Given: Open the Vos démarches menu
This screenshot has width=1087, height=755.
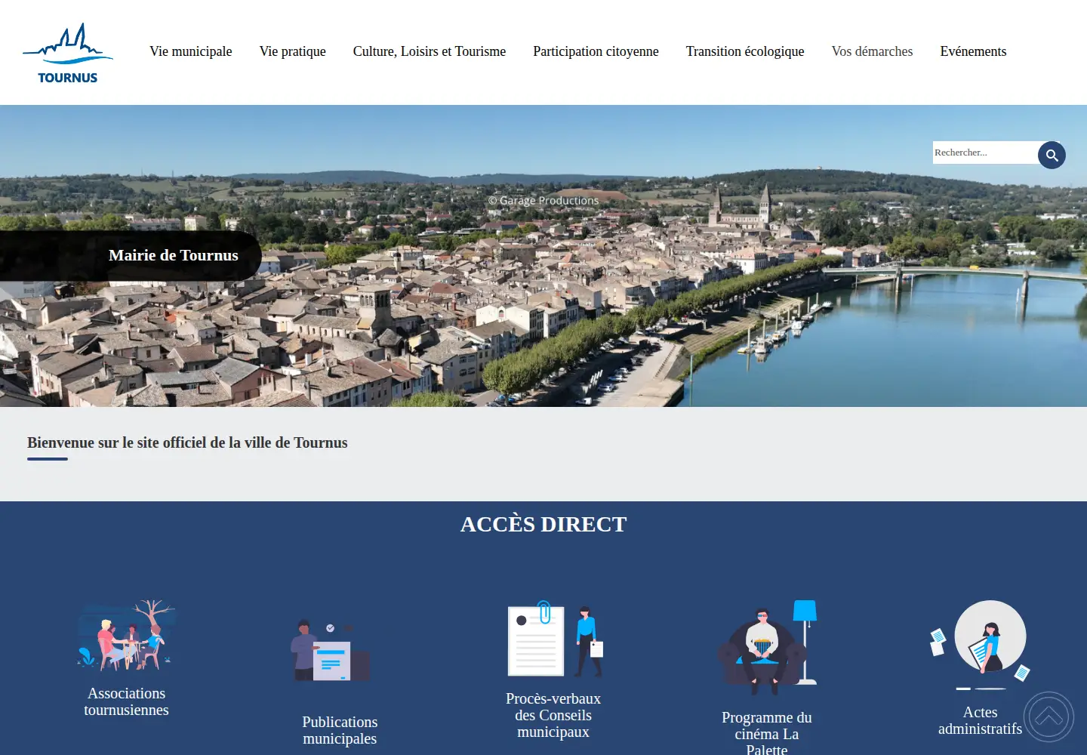Looking at the screenshot, I should [872, 51].
